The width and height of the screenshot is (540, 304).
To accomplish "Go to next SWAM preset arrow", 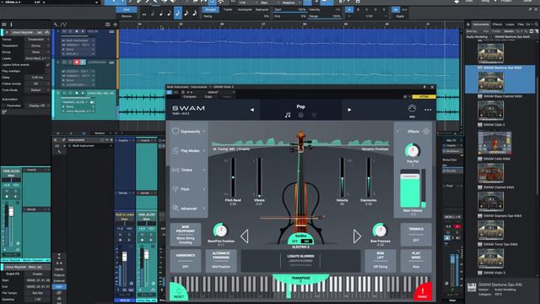I will pos(349,110).
